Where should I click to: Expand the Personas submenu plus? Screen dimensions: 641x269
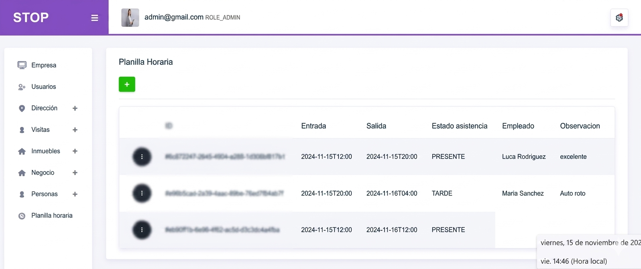tap(75, 194)
